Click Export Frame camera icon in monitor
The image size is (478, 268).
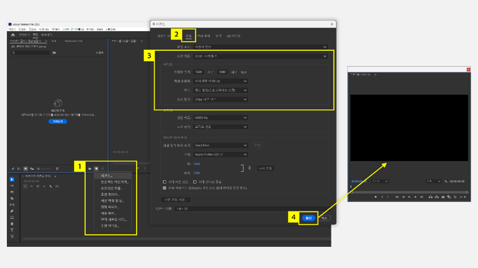pos(443,197)
